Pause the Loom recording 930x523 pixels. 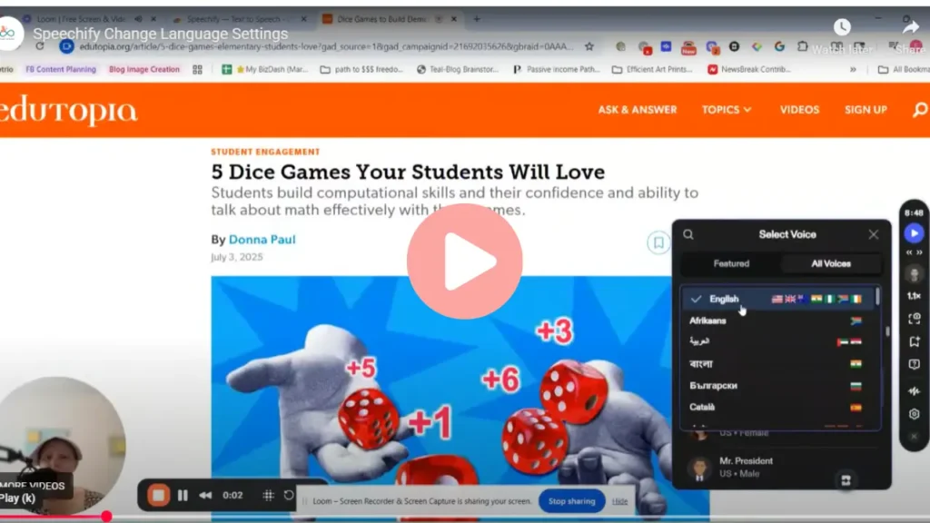[x=183, y=495]
